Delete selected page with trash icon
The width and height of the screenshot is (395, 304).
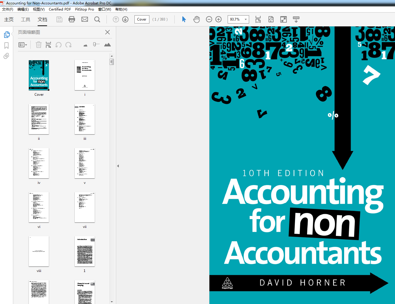point(39,45)
